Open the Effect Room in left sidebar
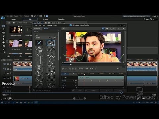159x119 pixels. [x=3, y=29]
